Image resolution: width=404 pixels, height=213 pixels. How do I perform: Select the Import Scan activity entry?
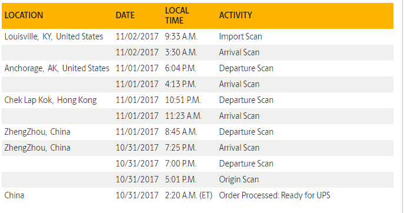pos(241,36)
